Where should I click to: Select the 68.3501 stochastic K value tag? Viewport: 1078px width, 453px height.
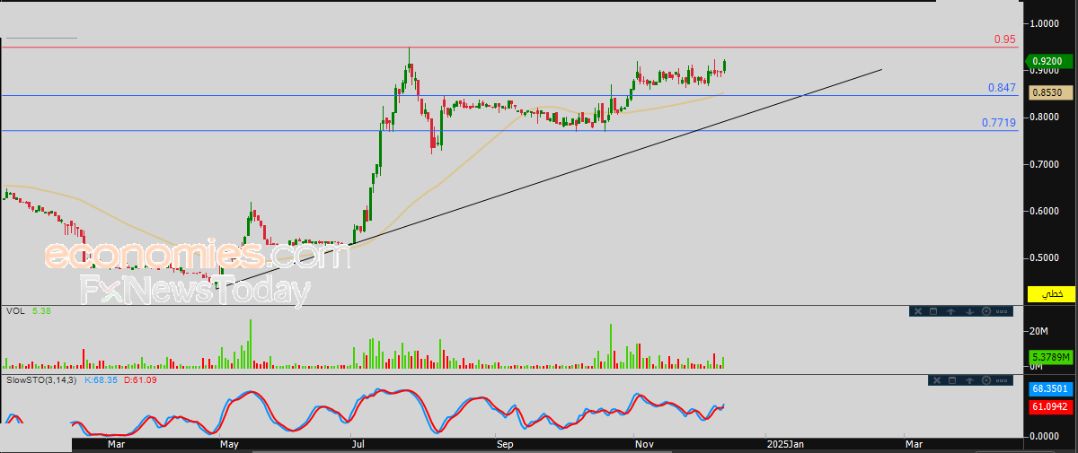click(x=1050, y=388)
